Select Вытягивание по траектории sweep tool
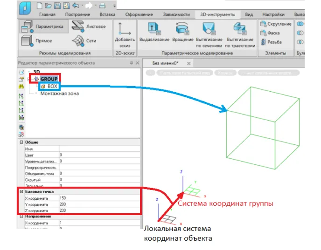Viewport: 321px width, 250px height. 240,35
